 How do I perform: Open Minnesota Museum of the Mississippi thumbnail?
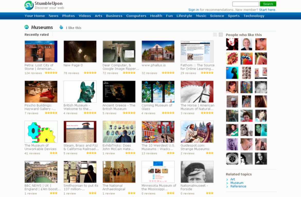point(158,172)
